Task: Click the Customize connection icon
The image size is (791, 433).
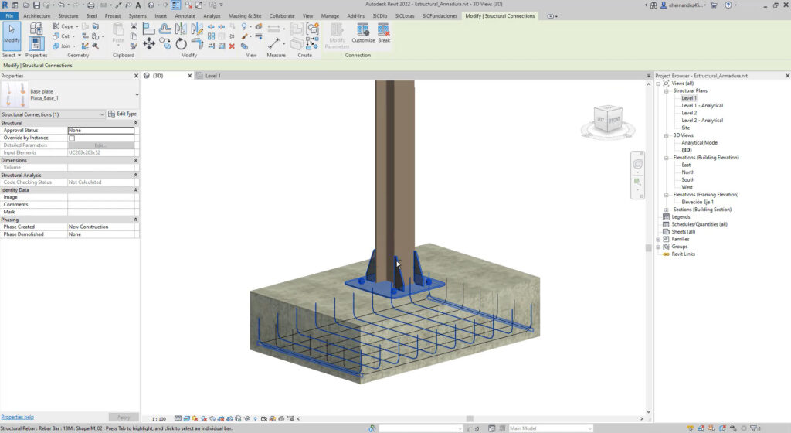Action: (362, 32)
